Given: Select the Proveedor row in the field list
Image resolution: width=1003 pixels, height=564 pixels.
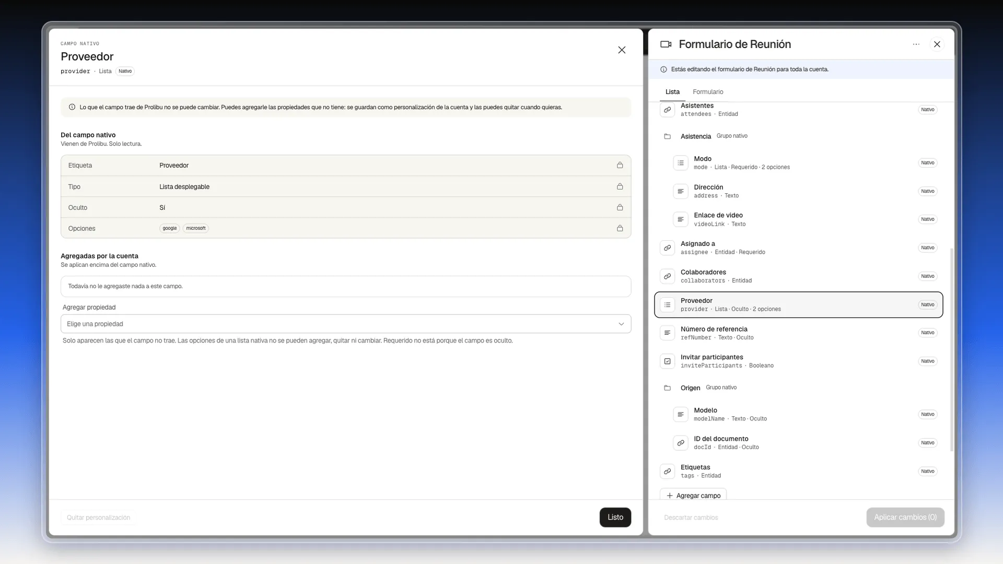Looking at the screenshot, I should [x=798, y=304].
